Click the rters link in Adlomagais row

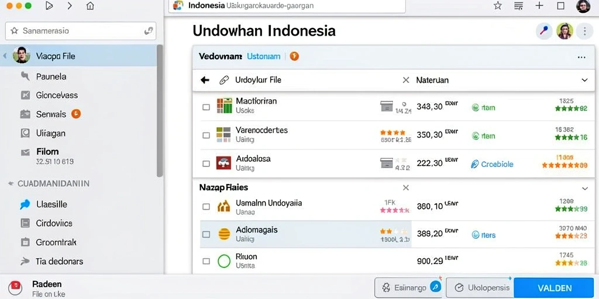484,235
